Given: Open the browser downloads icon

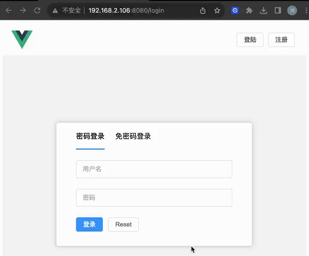Looking at the screenshot, I should (263, 10).
